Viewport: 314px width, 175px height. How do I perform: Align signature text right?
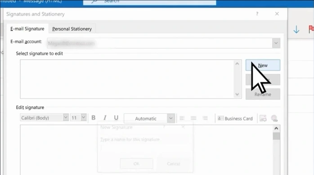pyautogui.click(x=205, y=118)
